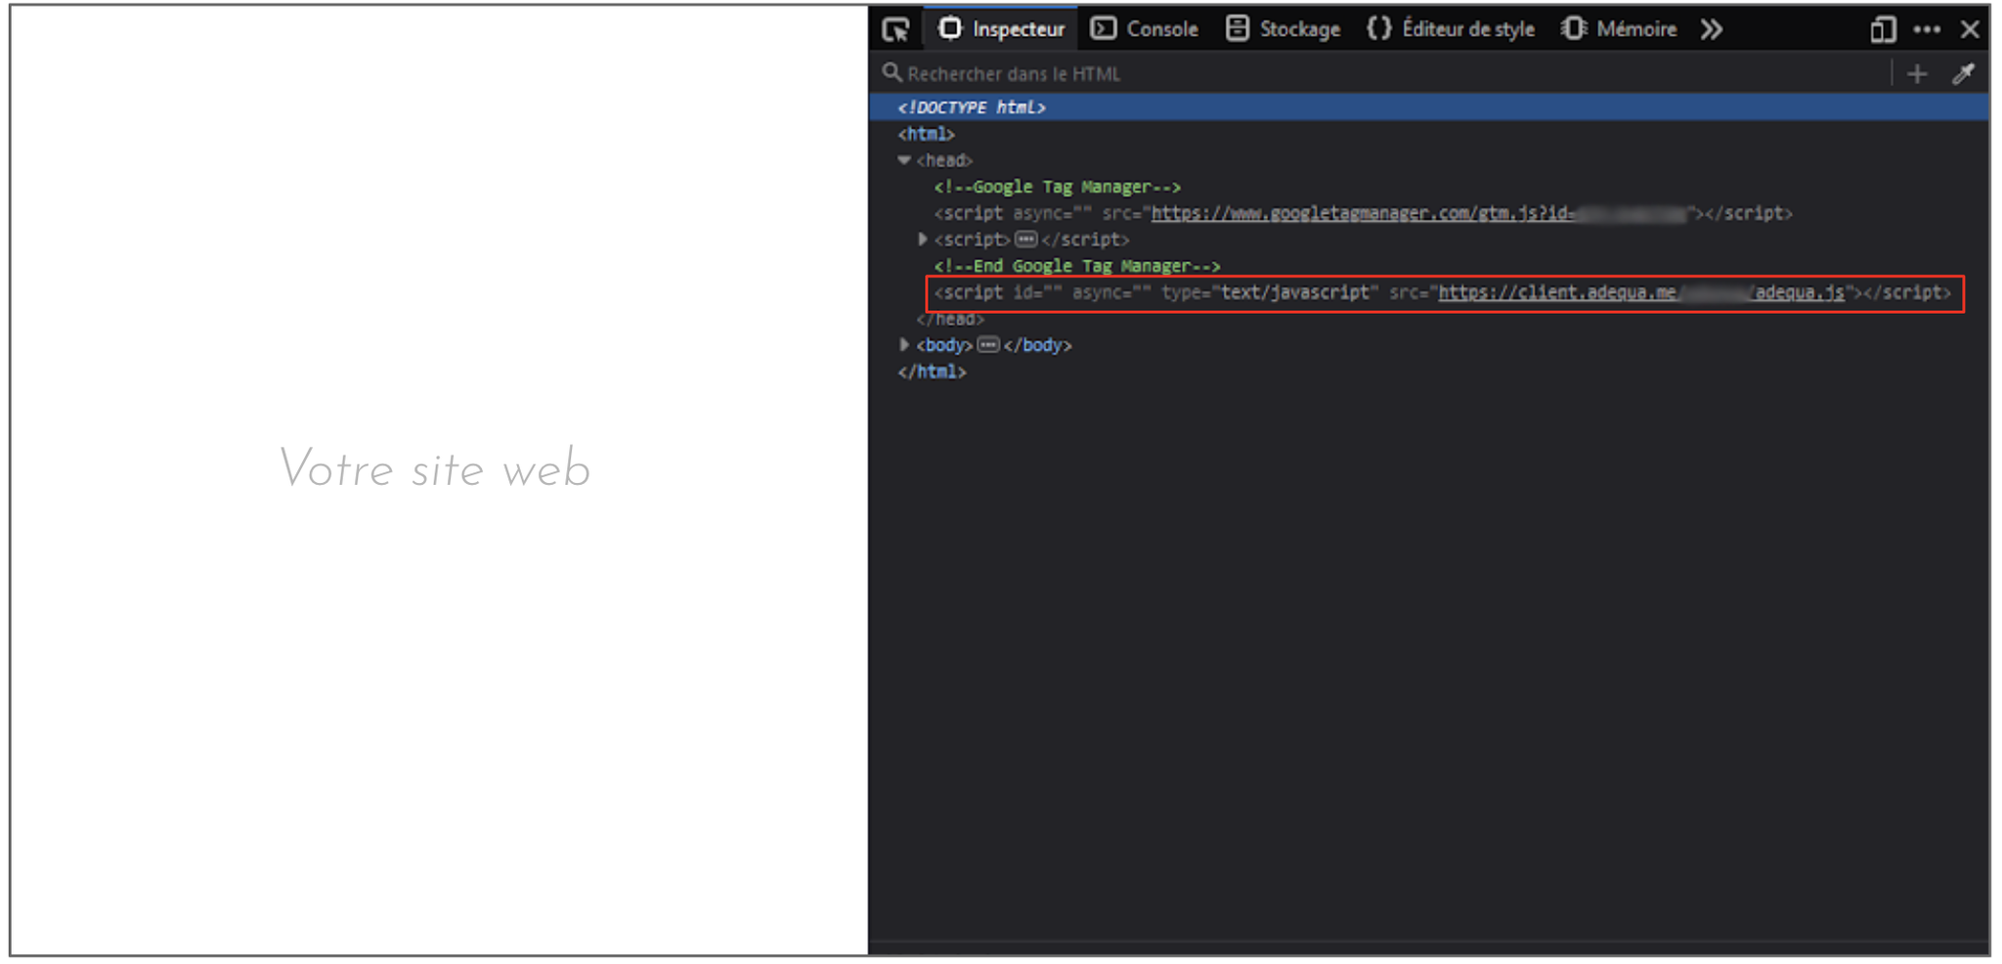Image resolution: width=2002 pixels, height=964 pixels.
Task: Select the eyedropper color picker icon
Action: point(1963,73)
